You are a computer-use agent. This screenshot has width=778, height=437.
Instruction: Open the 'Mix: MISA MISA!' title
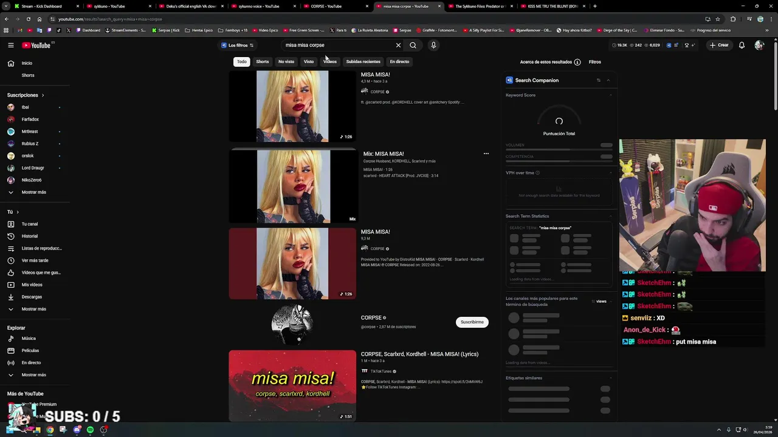384,154
